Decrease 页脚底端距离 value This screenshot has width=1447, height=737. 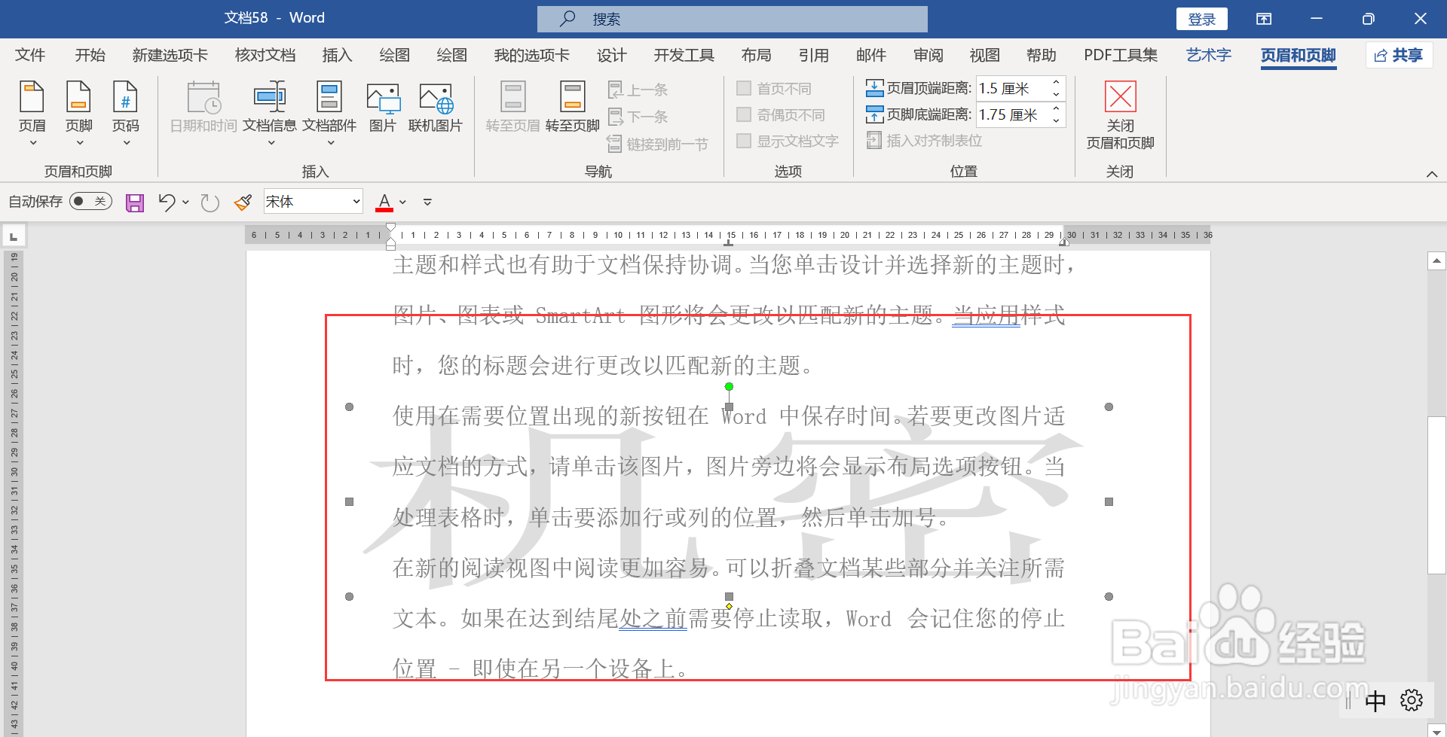(x=1056, y=120)
